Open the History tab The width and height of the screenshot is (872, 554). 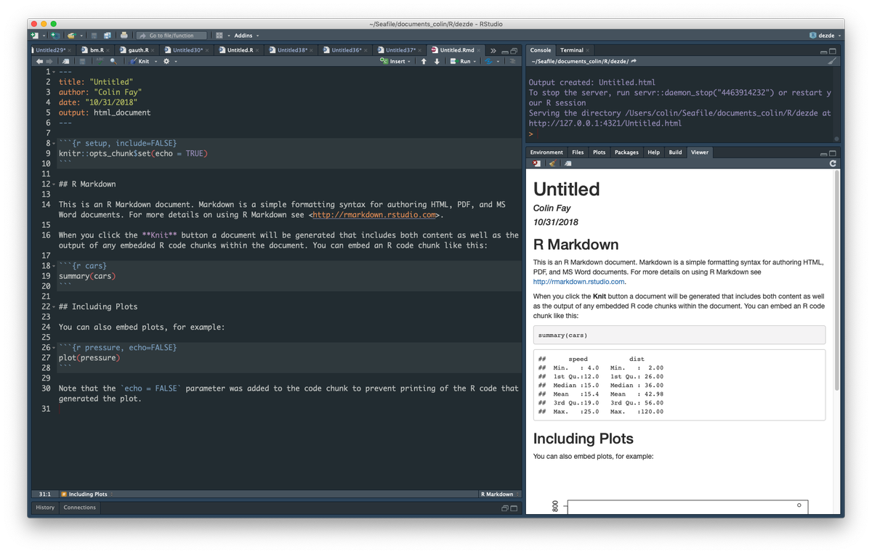pyautogui.click(x=45, y=508)
